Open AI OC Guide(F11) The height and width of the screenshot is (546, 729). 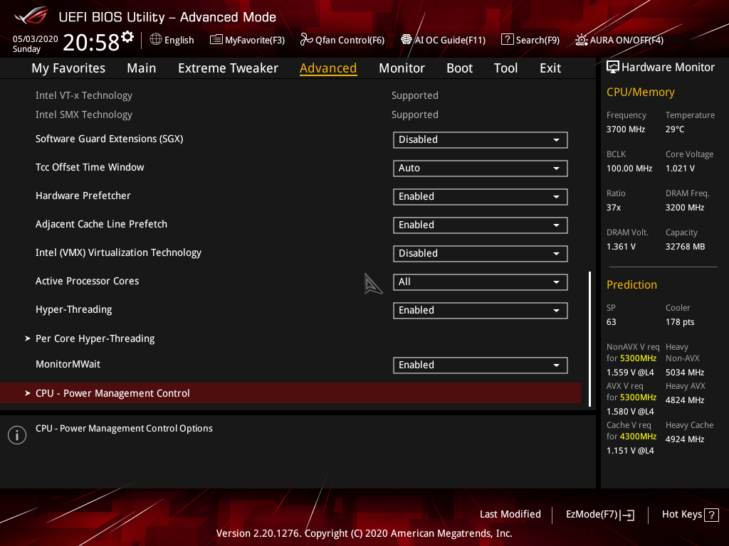tap(444, 40)
